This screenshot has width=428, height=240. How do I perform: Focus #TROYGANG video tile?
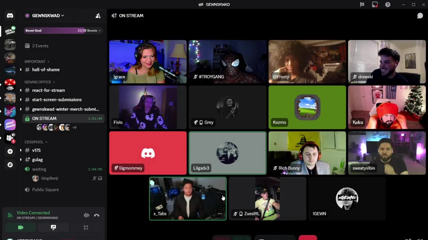(x=227, y=62)
